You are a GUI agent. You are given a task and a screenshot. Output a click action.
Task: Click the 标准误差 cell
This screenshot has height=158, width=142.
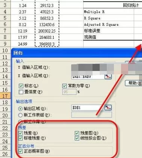(109, 31)
